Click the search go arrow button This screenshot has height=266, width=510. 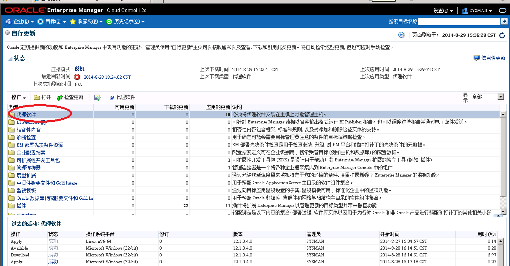tap(504, 22)
